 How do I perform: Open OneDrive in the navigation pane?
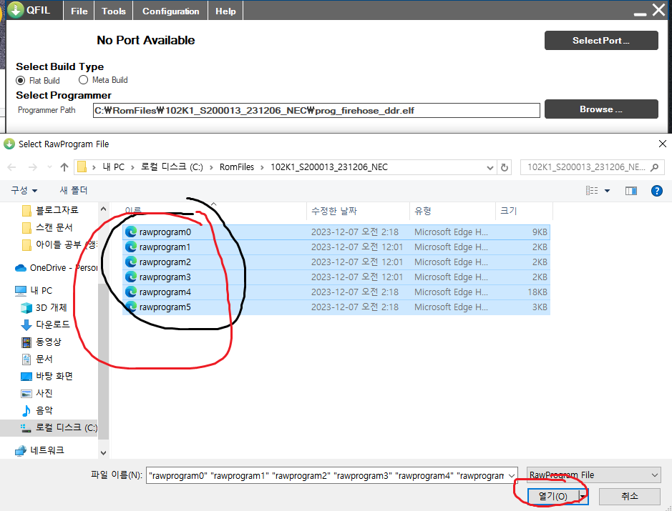(56, 268)
